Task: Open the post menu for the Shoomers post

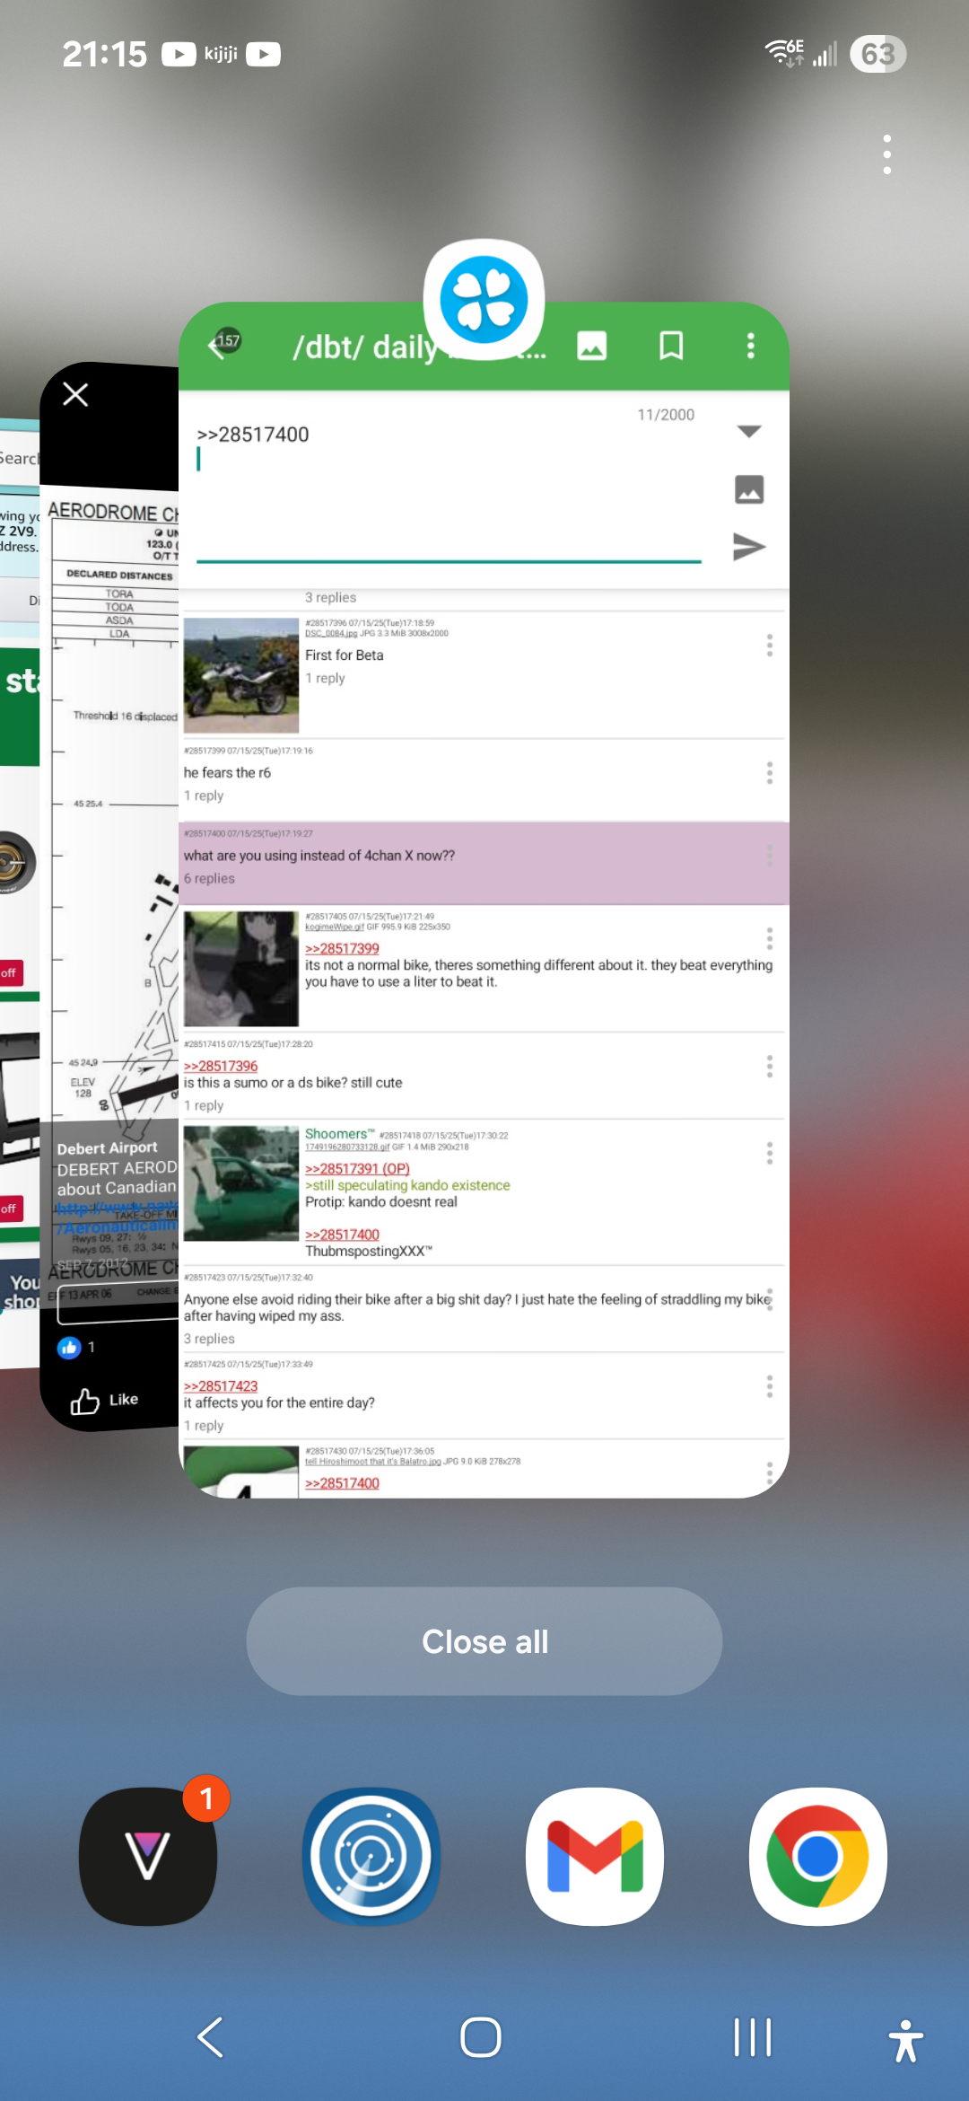Action: (x=769, y=1153)
